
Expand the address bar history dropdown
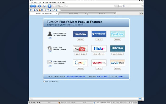pos(114,6)
